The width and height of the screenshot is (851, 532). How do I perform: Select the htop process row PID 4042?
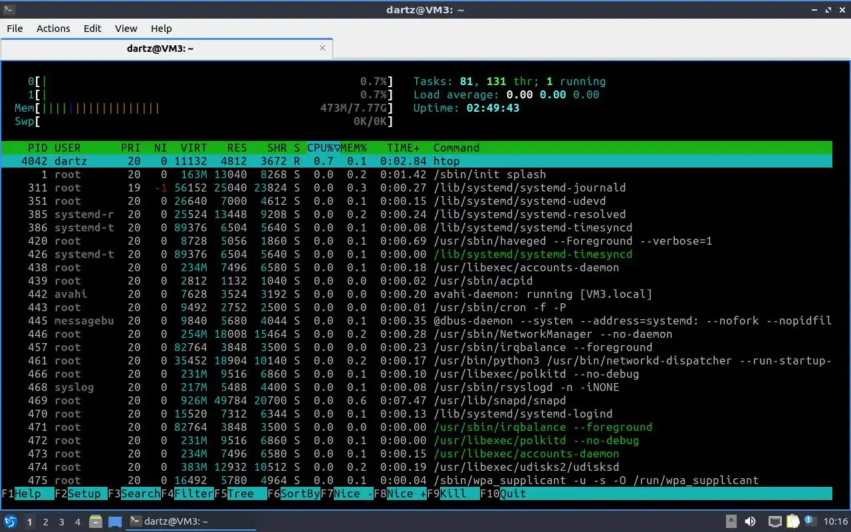[x=417, y=161]
